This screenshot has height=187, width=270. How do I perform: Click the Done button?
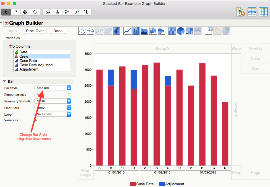[58, 31]
